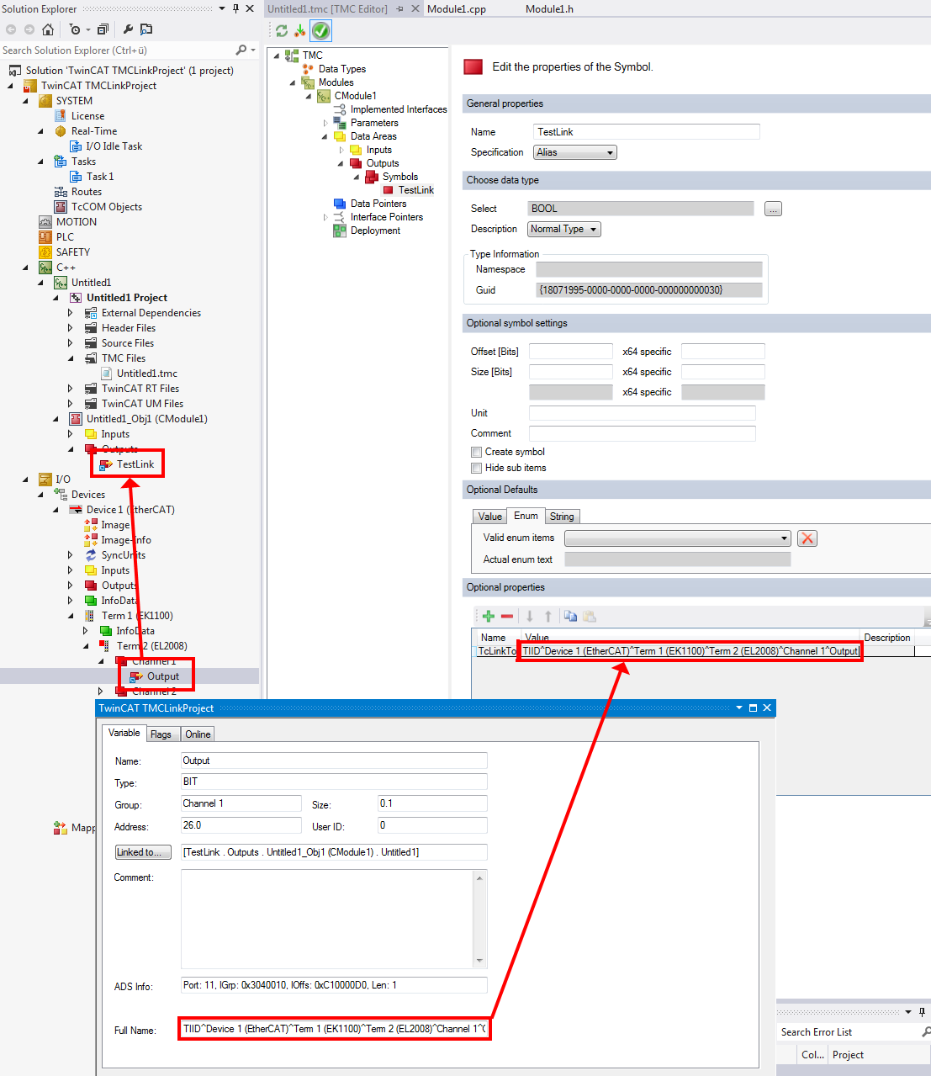Select the String tab in Optional Defaults
Image resolution: width=931 pixels, height=1076 pixels.
click(562, 517)
